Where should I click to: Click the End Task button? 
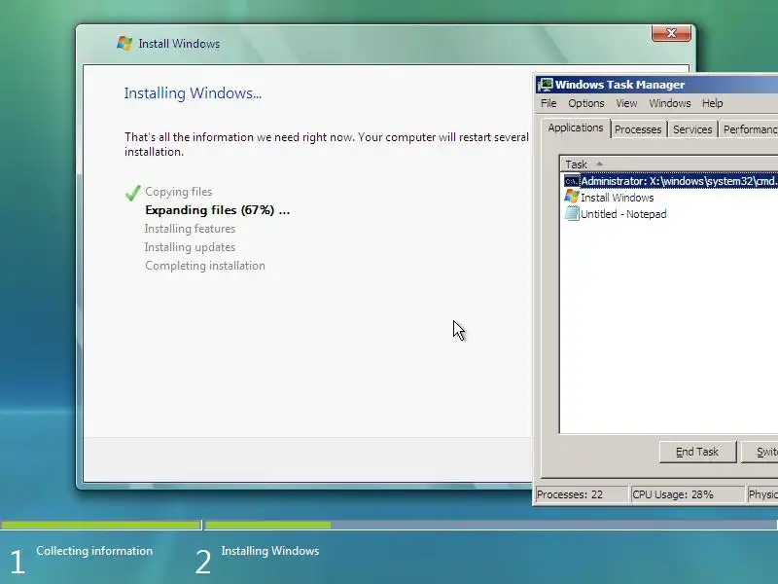tap(697, 452)
